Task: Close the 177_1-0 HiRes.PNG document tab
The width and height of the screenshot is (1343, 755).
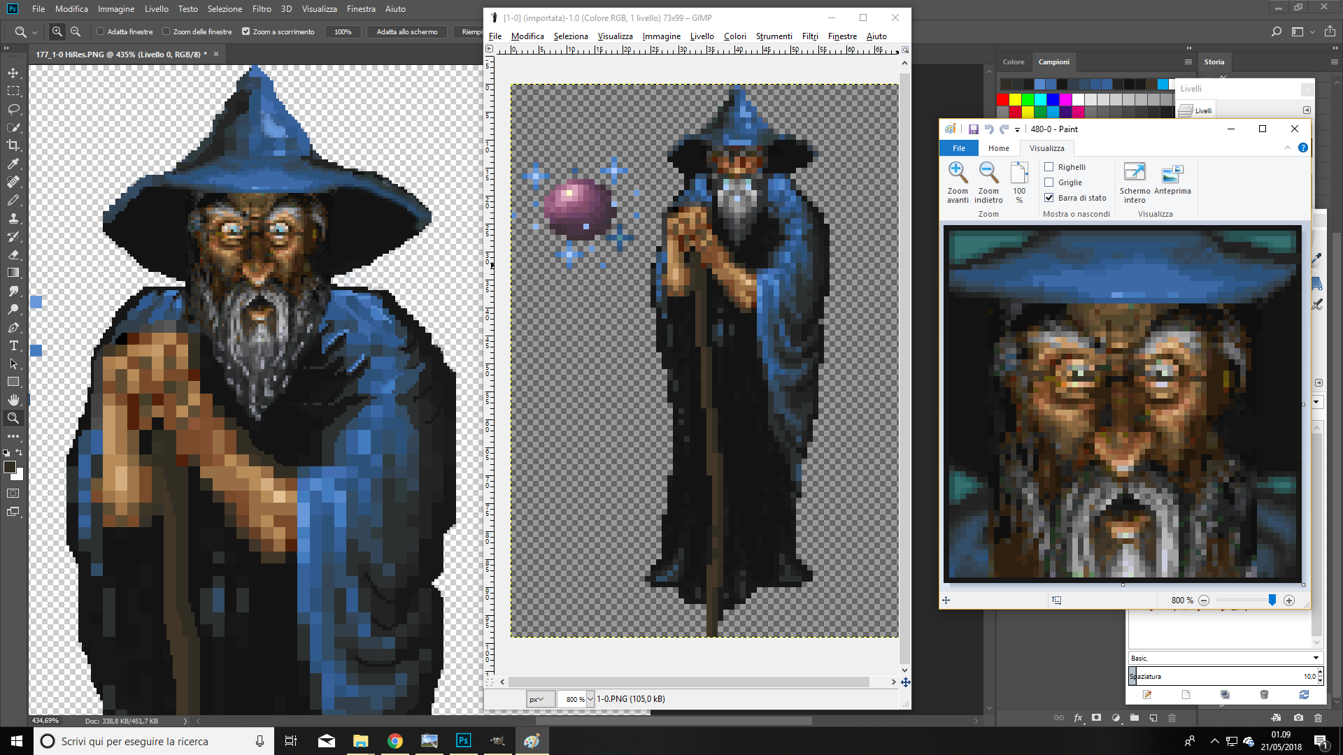Action: pos(216,54)
